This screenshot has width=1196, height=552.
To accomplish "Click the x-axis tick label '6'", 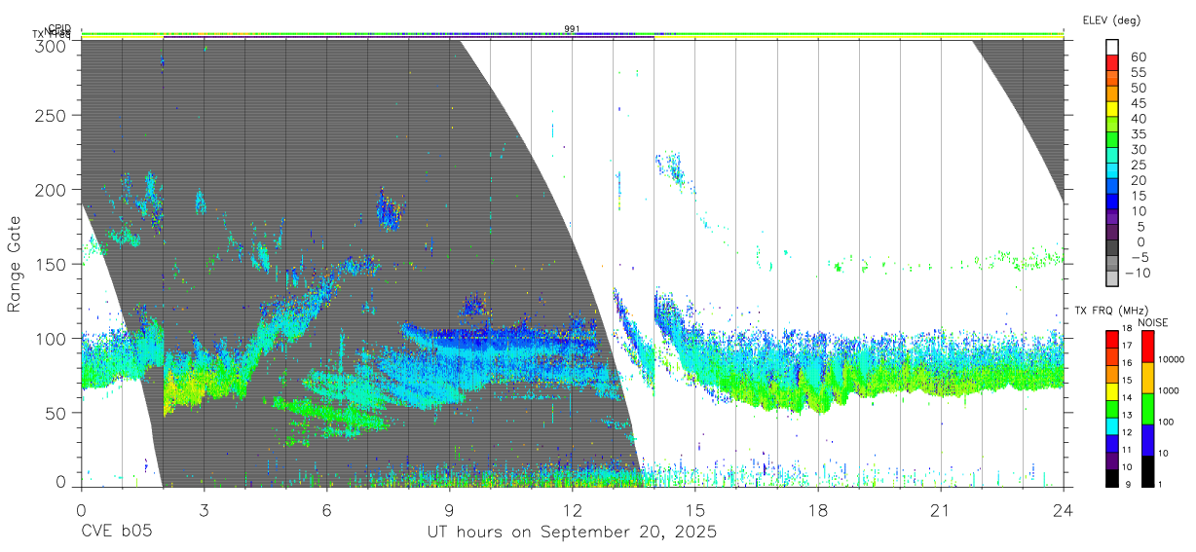I will coord(326,510).
